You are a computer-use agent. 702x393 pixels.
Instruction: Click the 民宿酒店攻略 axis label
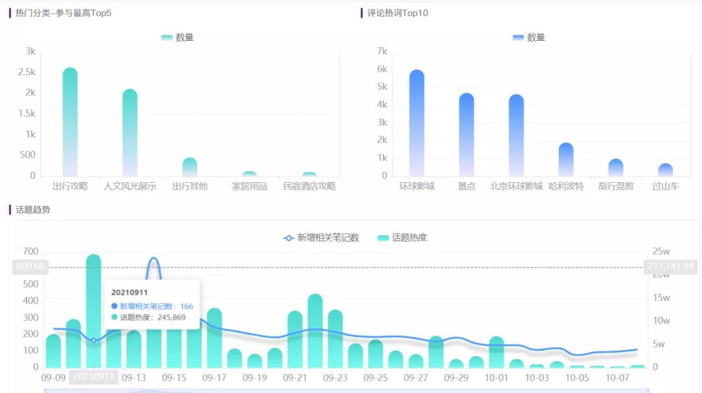click(309, 186)
